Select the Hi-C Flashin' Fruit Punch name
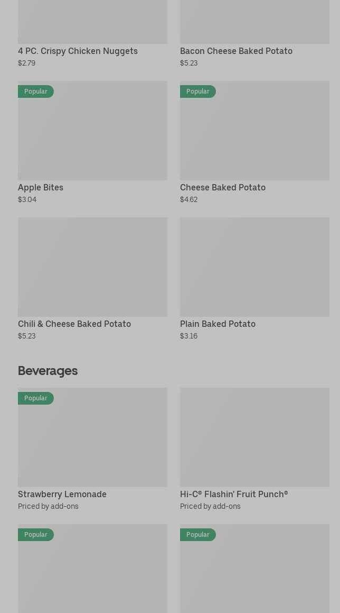Viewport: 340px width, 613px height. click(234, 495)
